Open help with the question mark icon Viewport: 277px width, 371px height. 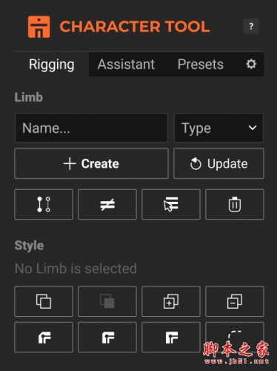coord(251,26)
